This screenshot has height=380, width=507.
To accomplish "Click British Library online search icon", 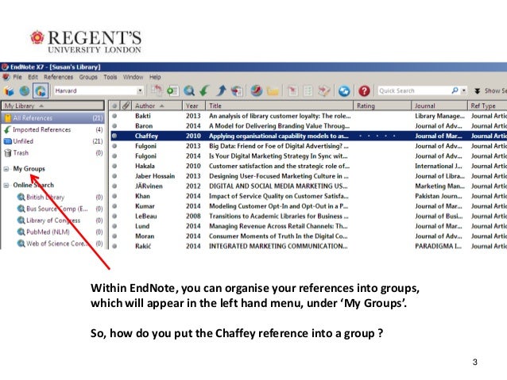I will tap(21, 197).
